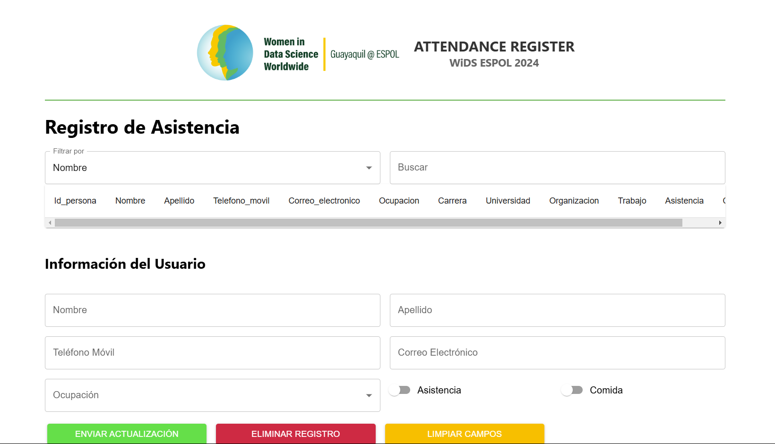This screenshot has width=775, height=444.
Task: Click the Attendance Register heading
Action: click(x=494, y=47)
